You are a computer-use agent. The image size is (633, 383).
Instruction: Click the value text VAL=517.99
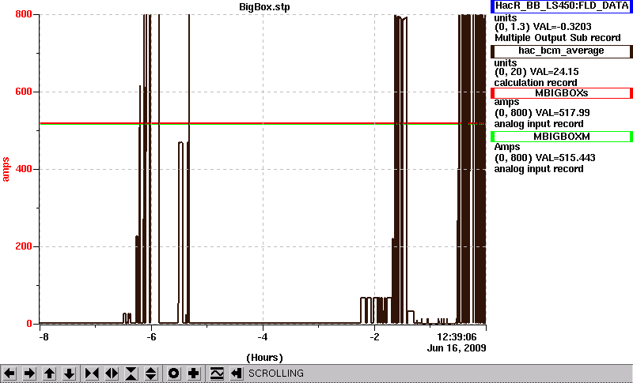[x=562, y=113]
